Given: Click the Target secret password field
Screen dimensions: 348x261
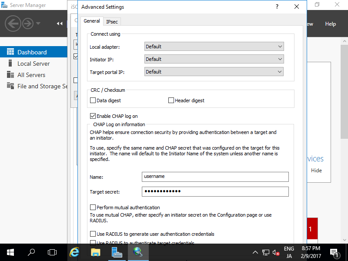Looking at the screenshot, I should click(x=215, y=191).
